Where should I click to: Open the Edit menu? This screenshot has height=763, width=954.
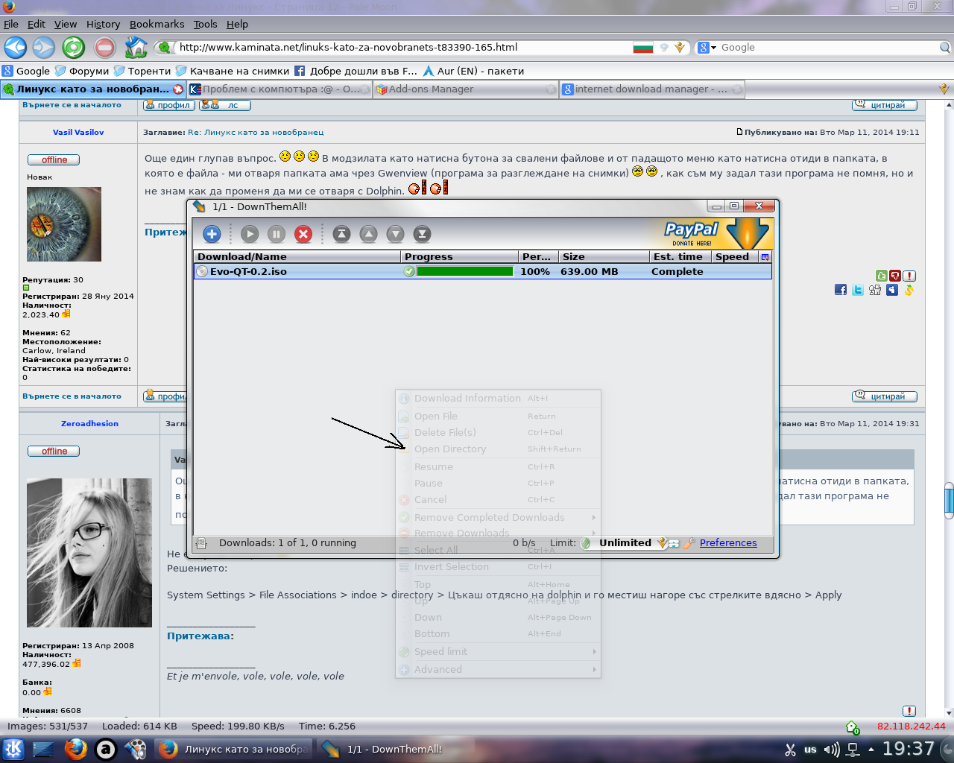(x=37, y=24)
